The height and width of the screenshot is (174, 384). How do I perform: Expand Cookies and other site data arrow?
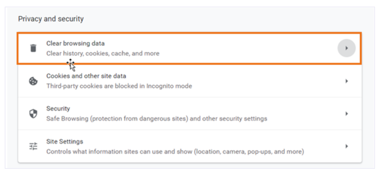pos(347,81)
